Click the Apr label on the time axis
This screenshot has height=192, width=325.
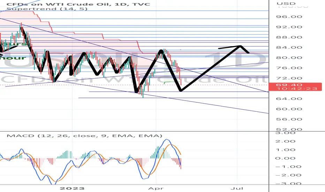[156, 189]
